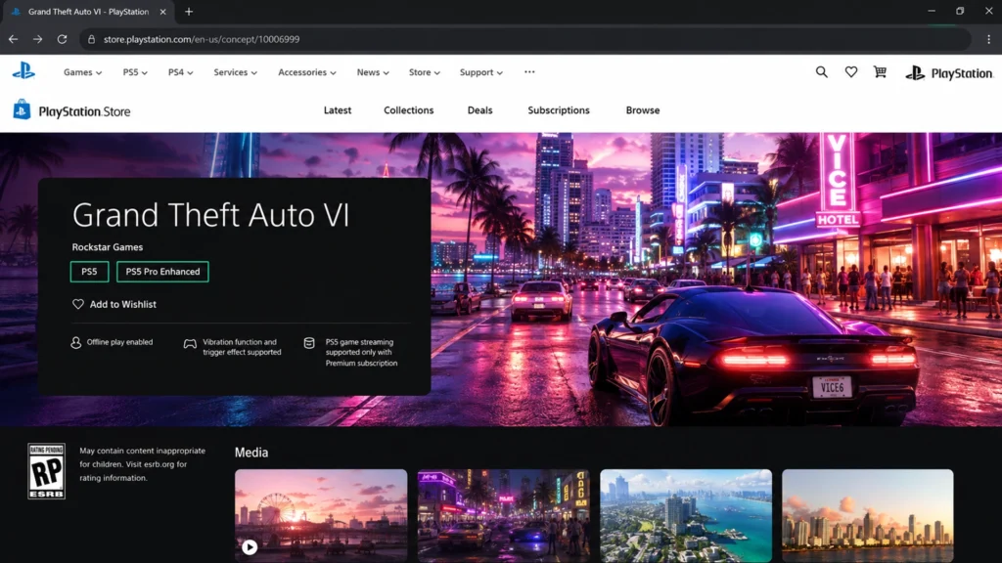The image size is (1002, 563).
Task: Expand the Games dropdown menu
Action: (x=82, y=72)
